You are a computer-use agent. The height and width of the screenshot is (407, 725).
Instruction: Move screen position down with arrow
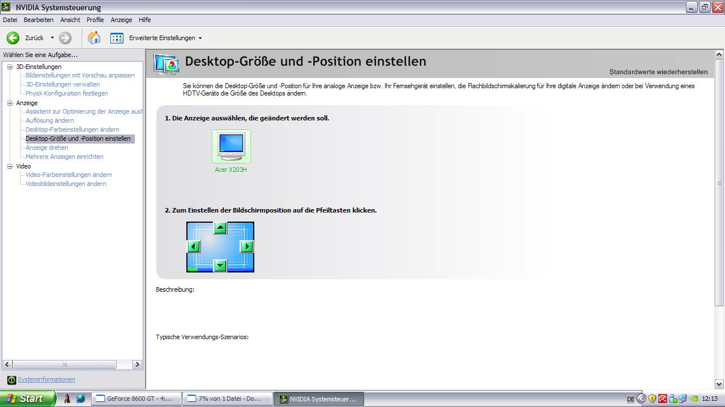click(x=220, y=266)
